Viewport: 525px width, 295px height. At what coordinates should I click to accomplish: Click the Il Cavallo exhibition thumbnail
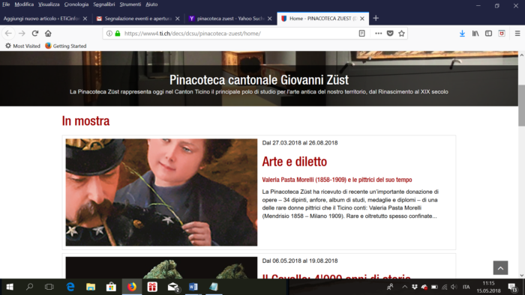pos(161,267)
